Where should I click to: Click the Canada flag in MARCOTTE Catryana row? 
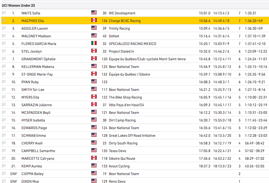pyautogui.click(x=94, y=158)
